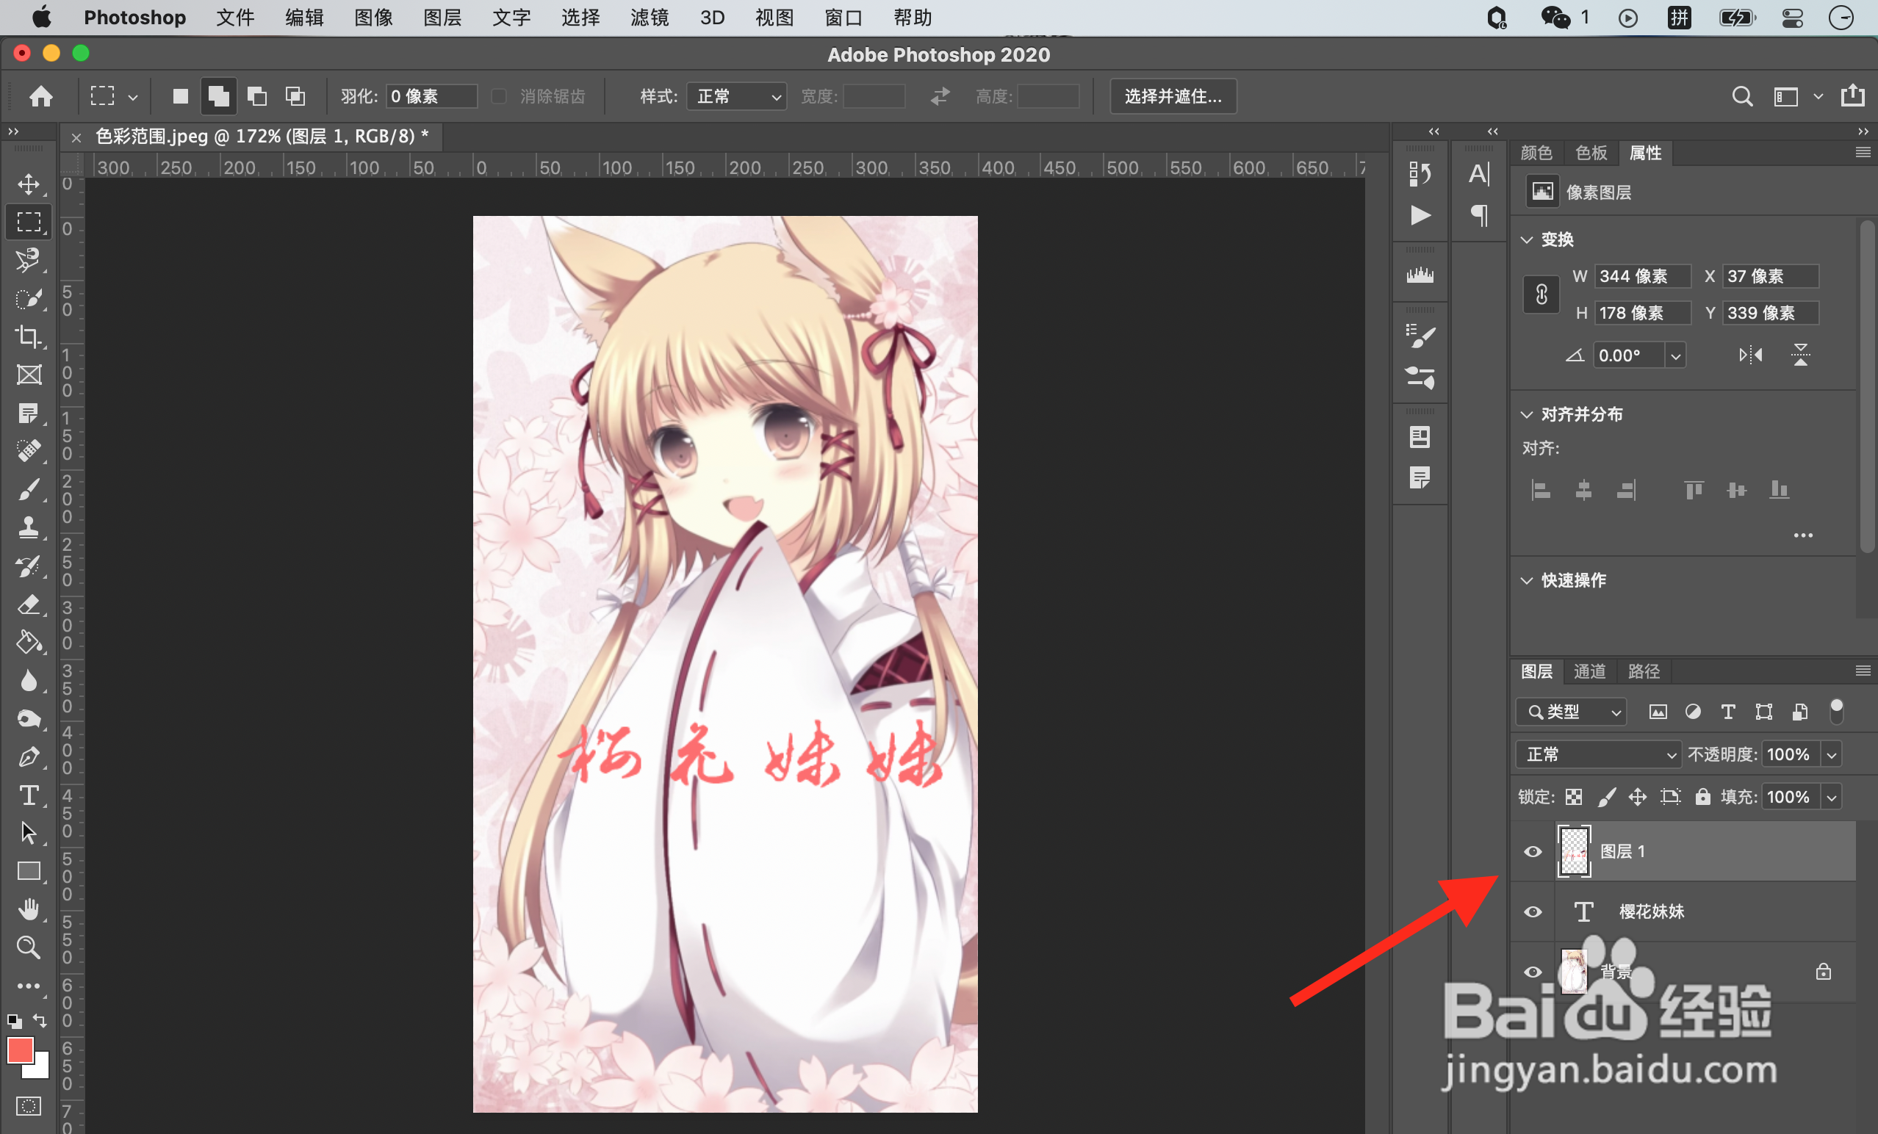Click the 选择并遮住 button
Viewport: 1878px width, 1134px height.
click(x=1173, y=96)
